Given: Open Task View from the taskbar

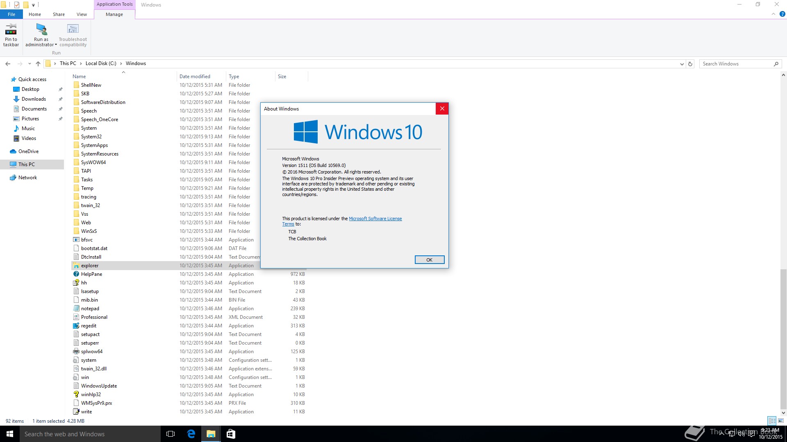Looking at the screenshot, I should (171, 434).
